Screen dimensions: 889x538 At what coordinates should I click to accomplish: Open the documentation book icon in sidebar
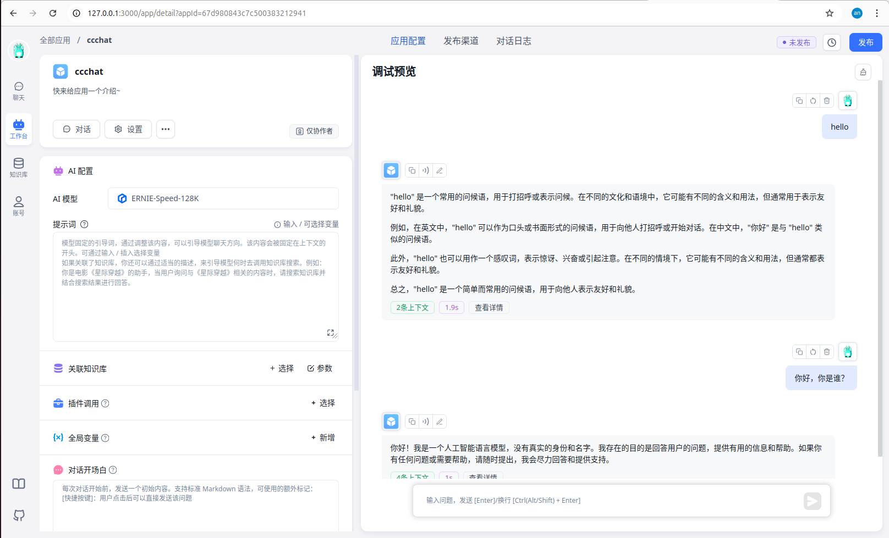pos(19,484)
